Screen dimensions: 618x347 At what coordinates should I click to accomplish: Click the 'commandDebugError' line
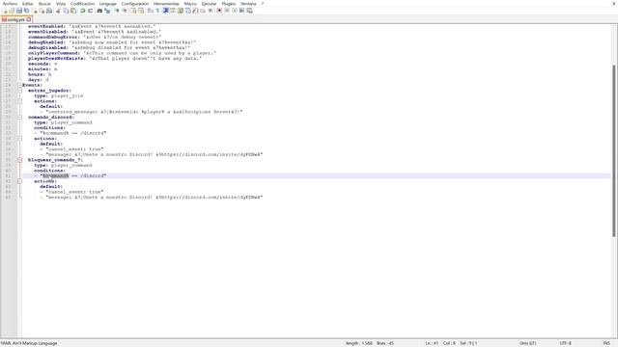pos(95,37)
